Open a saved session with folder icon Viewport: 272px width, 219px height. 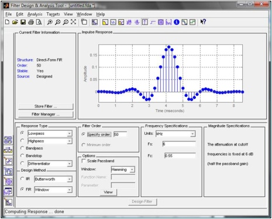pyautogui.click(x=15, y=22)
